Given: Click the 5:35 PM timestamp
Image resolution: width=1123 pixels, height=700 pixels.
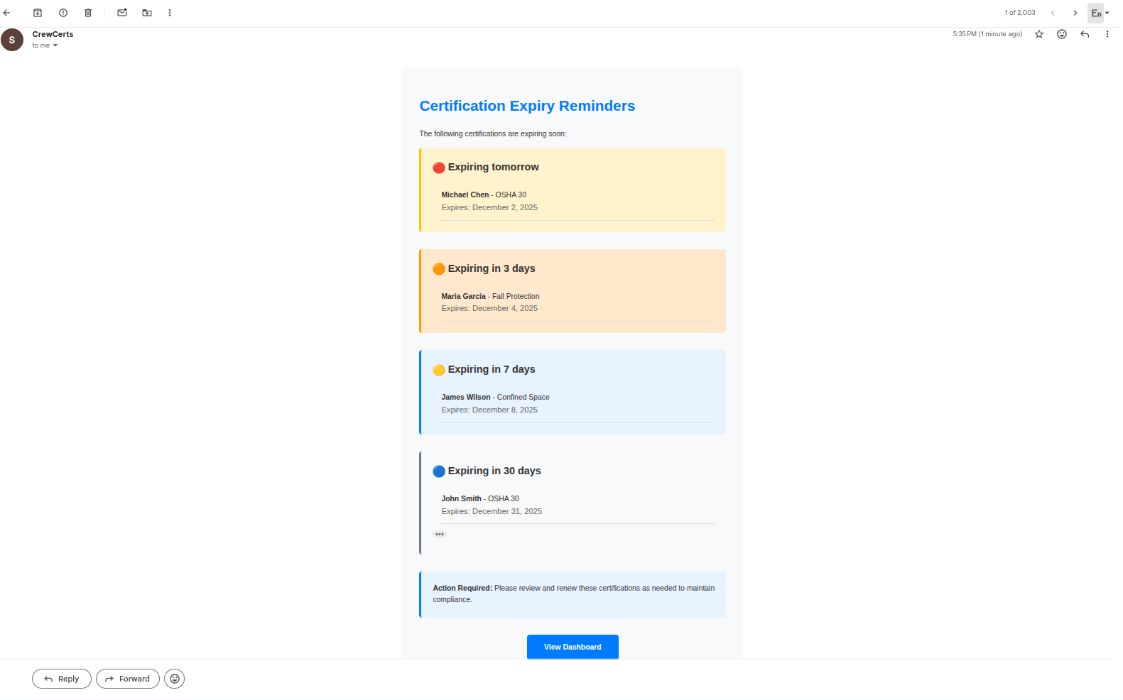Looking at the screenshot, I should point(987,34).
